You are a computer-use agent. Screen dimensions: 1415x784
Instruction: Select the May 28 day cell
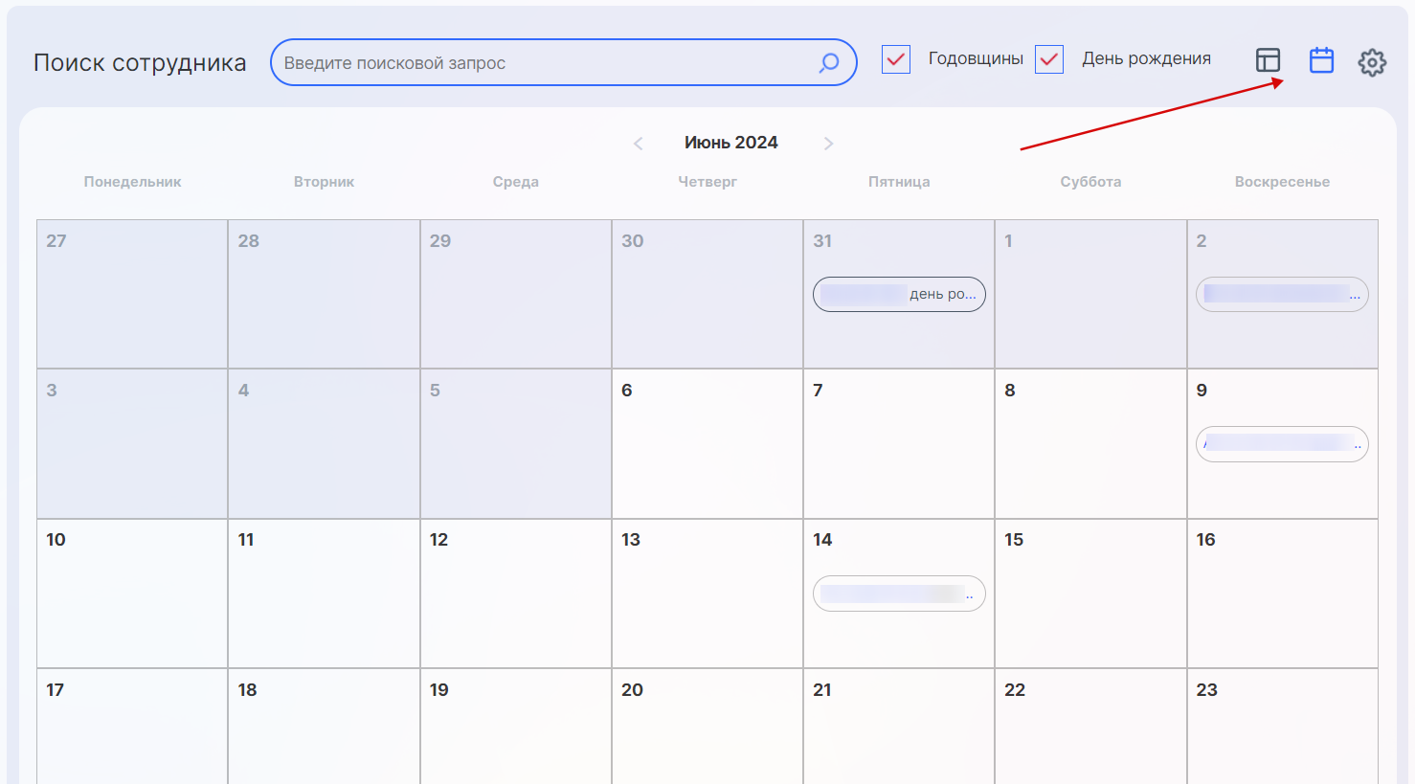[x=324, y=297]
